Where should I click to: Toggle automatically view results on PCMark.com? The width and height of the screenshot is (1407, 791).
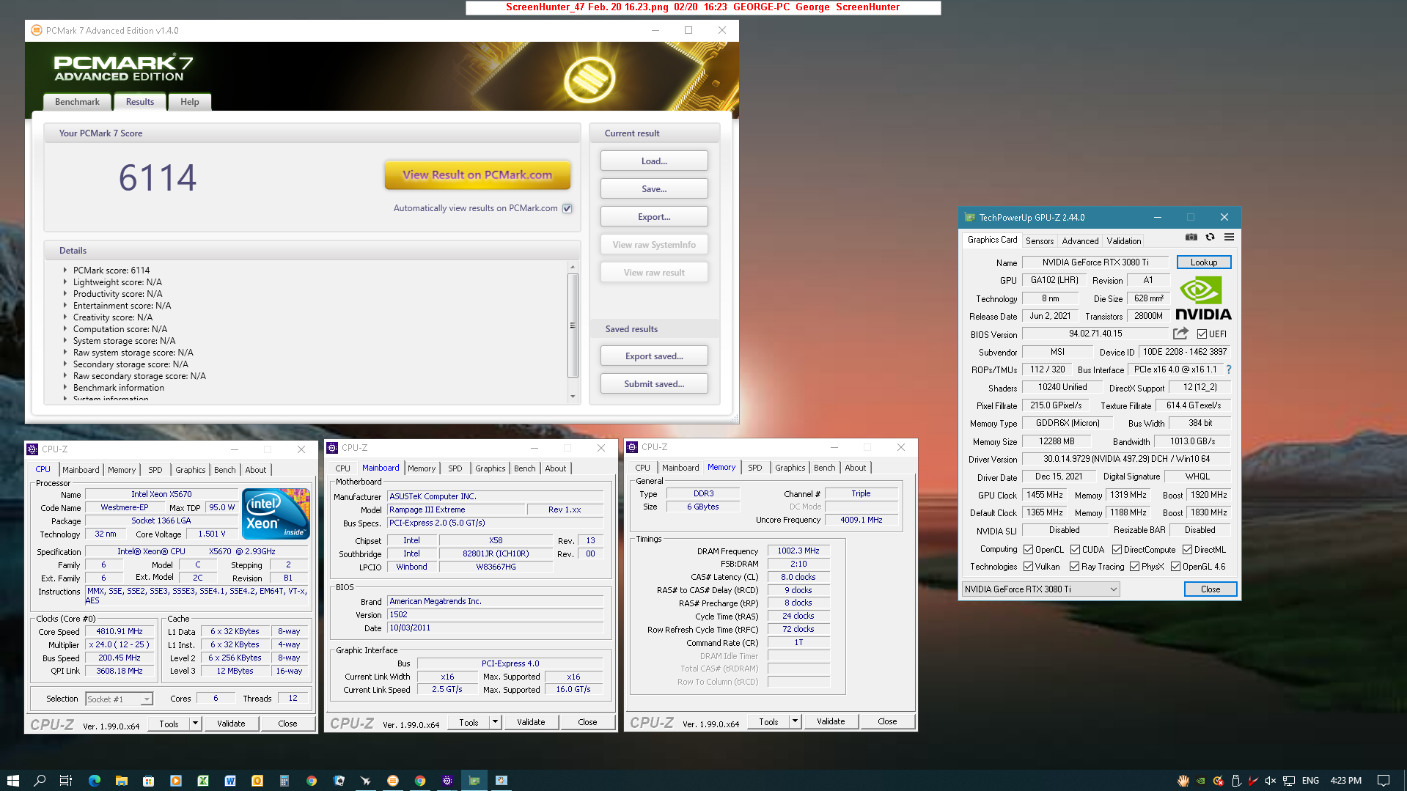click(x=567, y=208)
